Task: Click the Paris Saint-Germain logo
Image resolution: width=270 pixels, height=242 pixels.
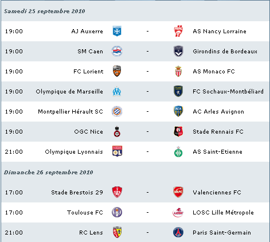Action: tap(178, 232)
